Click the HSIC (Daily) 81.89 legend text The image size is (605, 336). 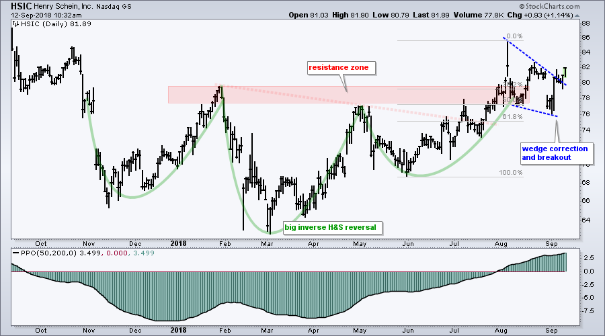point(56,24)
